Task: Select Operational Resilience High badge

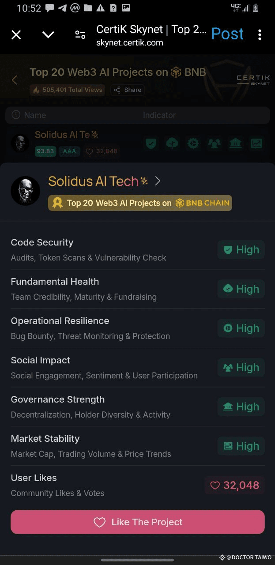Action: [241, 328]
